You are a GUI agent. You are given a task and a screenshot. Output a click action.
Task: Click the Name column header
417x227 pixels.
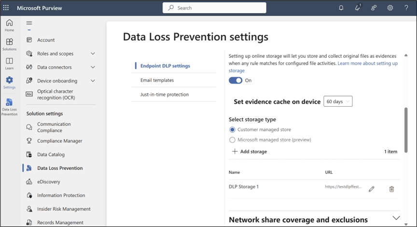[x=234, y=172]
